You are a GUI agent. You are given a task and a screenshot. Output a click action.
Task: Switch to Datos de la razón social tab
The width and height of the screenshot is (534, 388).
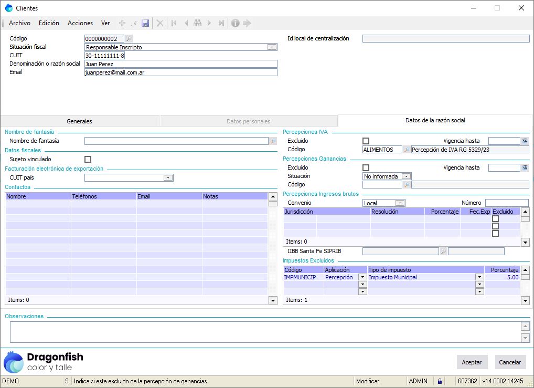[435, 120]
